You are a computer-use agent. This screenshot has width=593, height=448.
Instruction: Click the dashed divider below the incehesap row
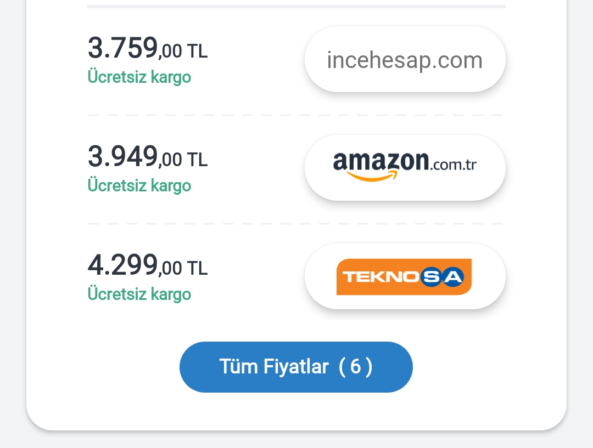[296, 115]
